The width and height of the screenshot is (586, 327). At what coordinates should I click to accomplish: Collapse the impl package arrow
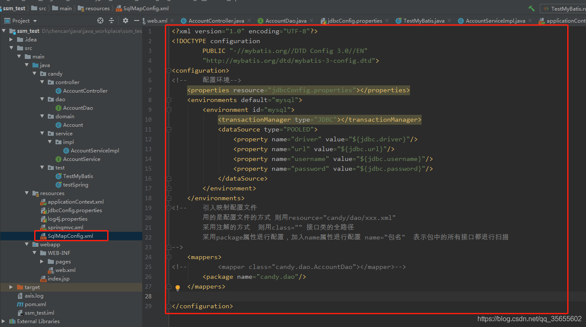click(x=50, y=142)
